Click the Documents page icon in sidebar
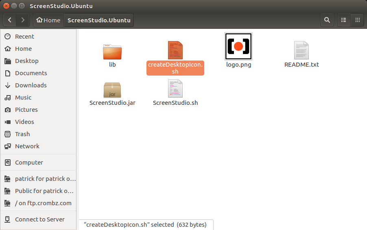 (x=8, y=73)
